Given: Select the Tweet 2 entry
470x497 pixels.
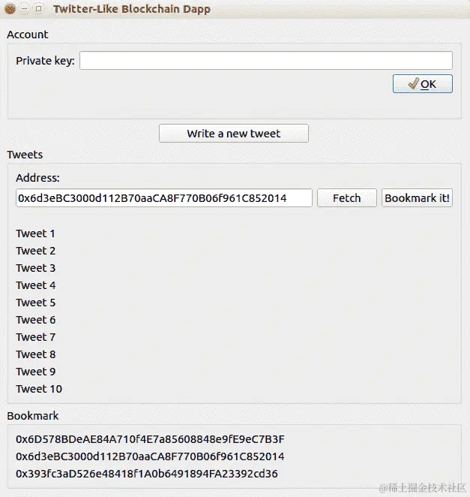Looking at the screenshot, I should click(36, 251).
